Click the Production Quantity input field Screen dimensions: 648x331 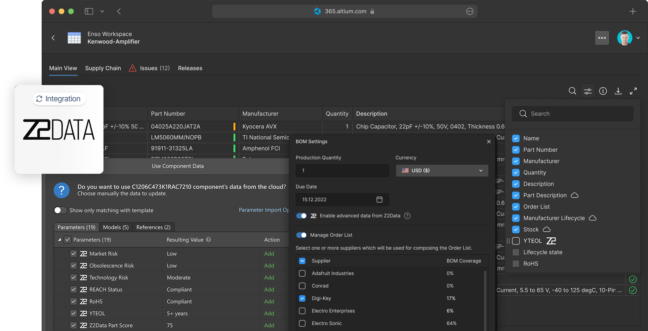point(342,170)
